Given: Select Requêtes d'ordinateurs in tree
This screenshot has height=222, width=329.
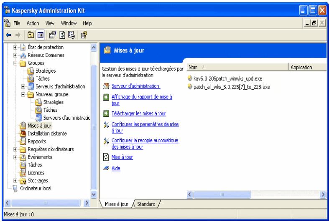Looking at the screenshot, I should [51, 149].
